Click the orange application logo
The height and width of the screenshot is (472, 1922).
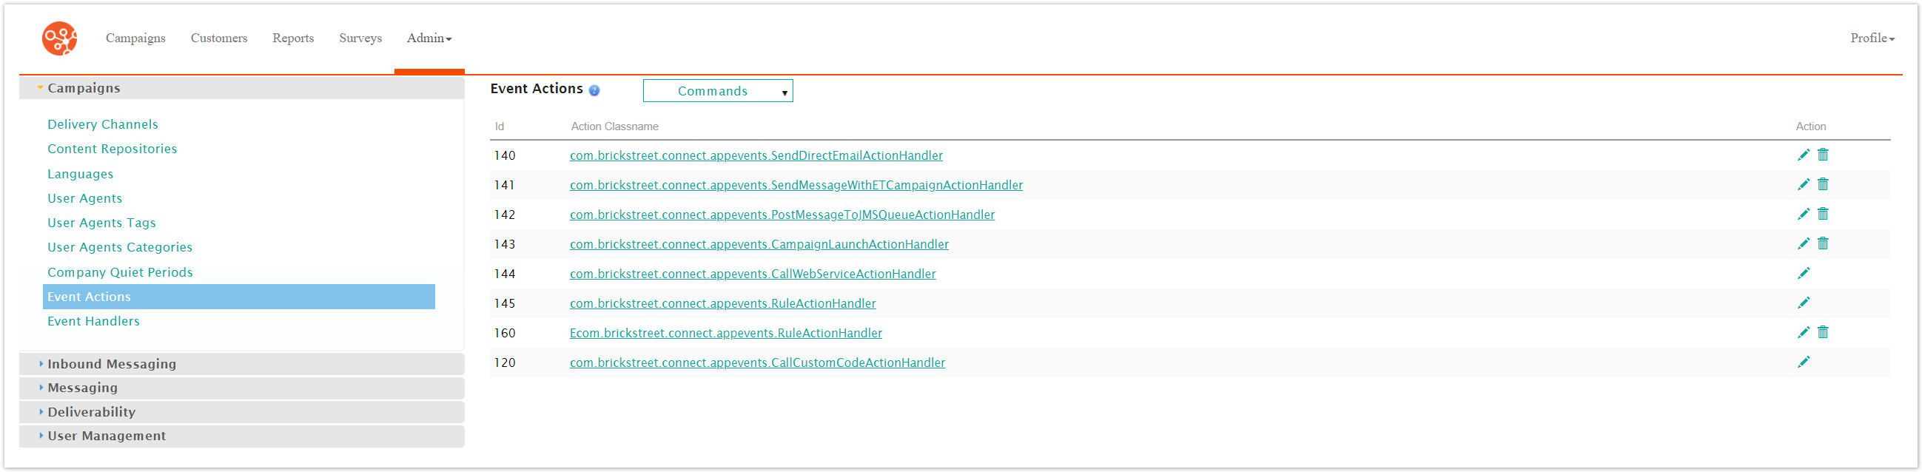pyautogui.click(x=60, y=38)
